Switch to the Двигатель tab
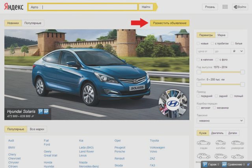This screenshot has height=168, width=252. (217, 133)
